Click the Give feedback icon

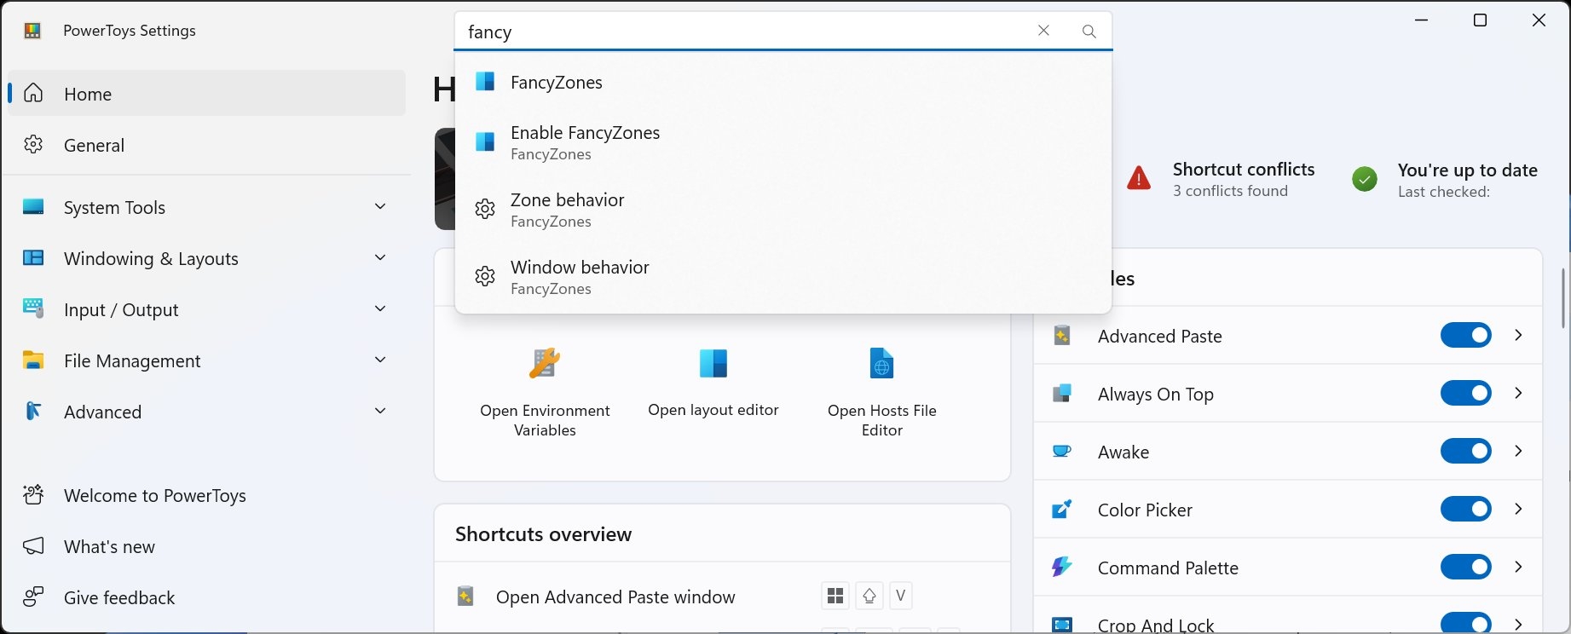point(33,597)
